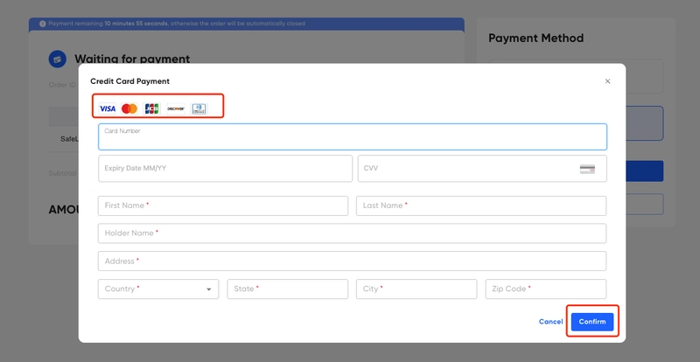Focus the Card Number field
The image size is (700, 362).
pos(353,136)
